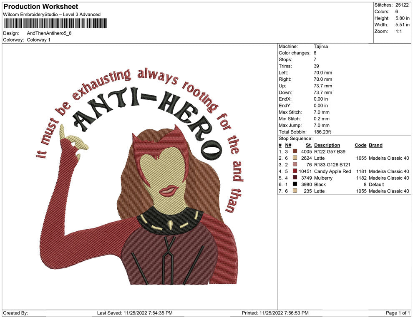Click the Width value '5.51 in'
This screenshot has height=317, width=413.
(403, 25)
